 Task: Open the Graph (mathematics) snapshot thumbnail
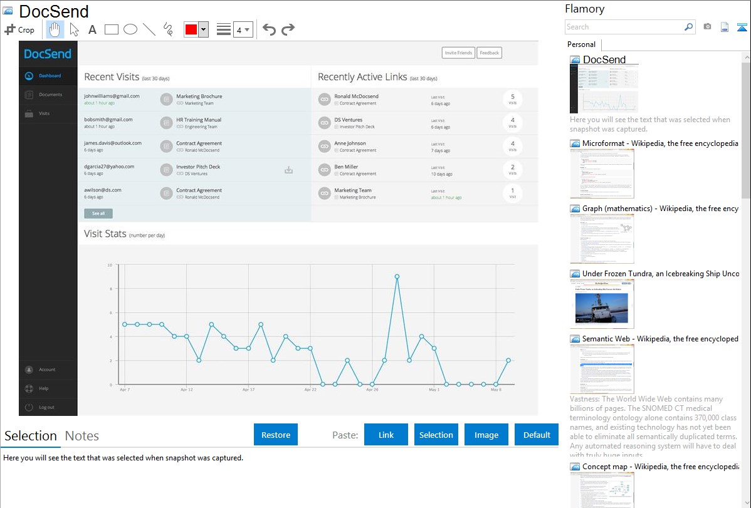click(602, 239)
